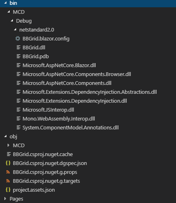Select Microsoft.Extensions.DependencyInjection.Abstractions.dll
The width and height of the screenshot is (176, 203).
(x=90, y=92)
